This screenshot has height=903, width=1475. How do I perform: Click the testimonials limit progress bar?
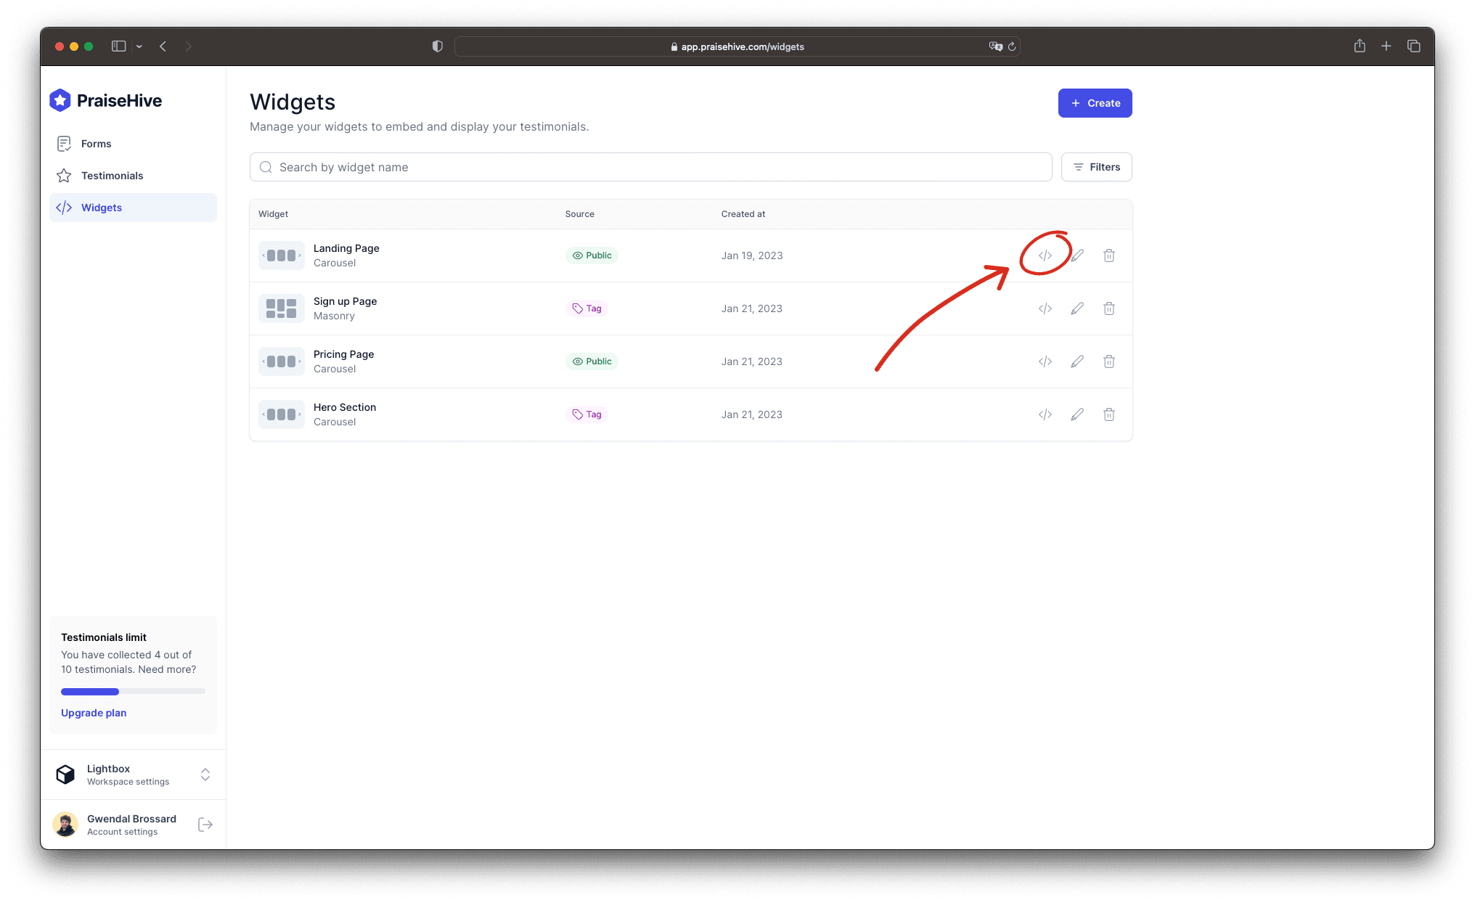click(133, 691)
